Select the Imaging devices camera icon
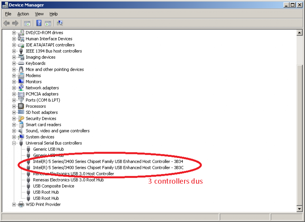Screen dimensions: 305x222 [21, 57]
